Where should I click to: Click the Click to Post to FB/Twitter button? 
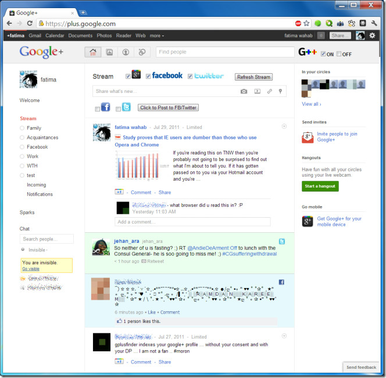(x=168, y=107)
